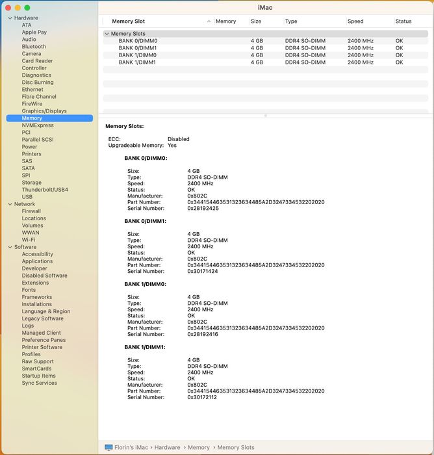This screenshot has width=434, height=455.
Task: Select Controller in the sidebar
Action: pyautogui.click(x=34, y=68)
